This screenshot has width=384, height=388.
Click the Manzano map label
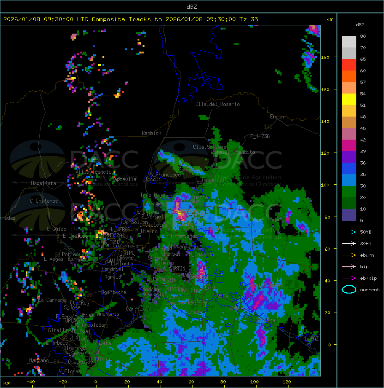(39, 360)
